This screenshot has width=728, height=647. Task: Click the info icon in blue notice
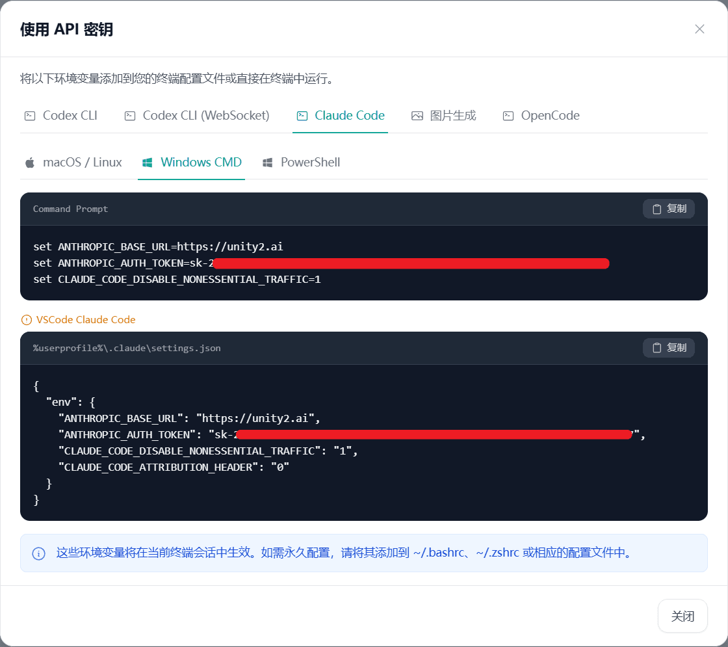38,553
